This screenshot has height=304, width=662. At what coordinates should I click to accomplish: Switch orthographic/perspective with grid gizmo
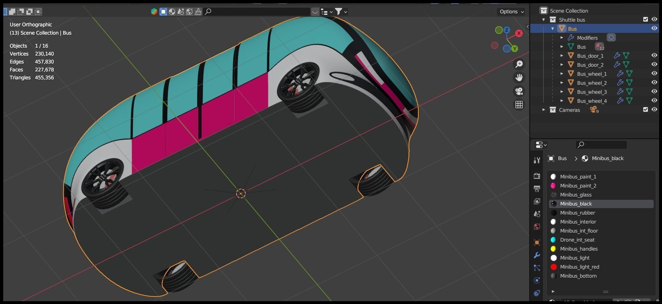pyautogui.click(x=519, y=105)
